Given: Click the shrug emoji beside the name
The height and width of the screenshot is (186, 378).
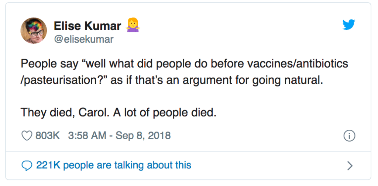Looking at the screenshot, I should pyautogui.click(x=133, y=25).
